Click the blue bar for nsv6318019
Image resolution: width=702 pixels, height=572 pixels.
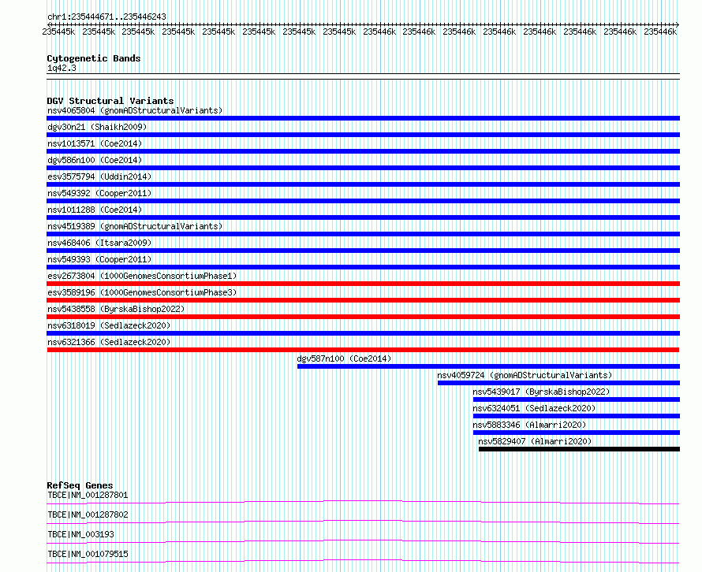click(x=363, y=333)
